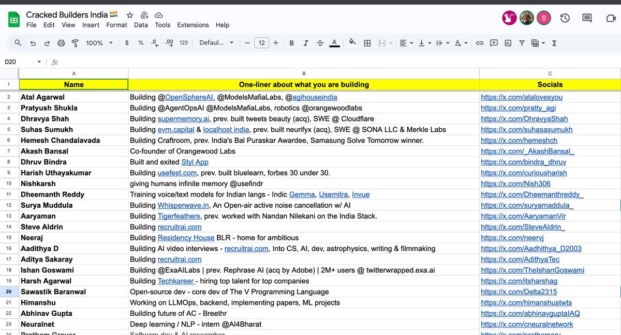Toggle italic formatting

pos(306,43)
